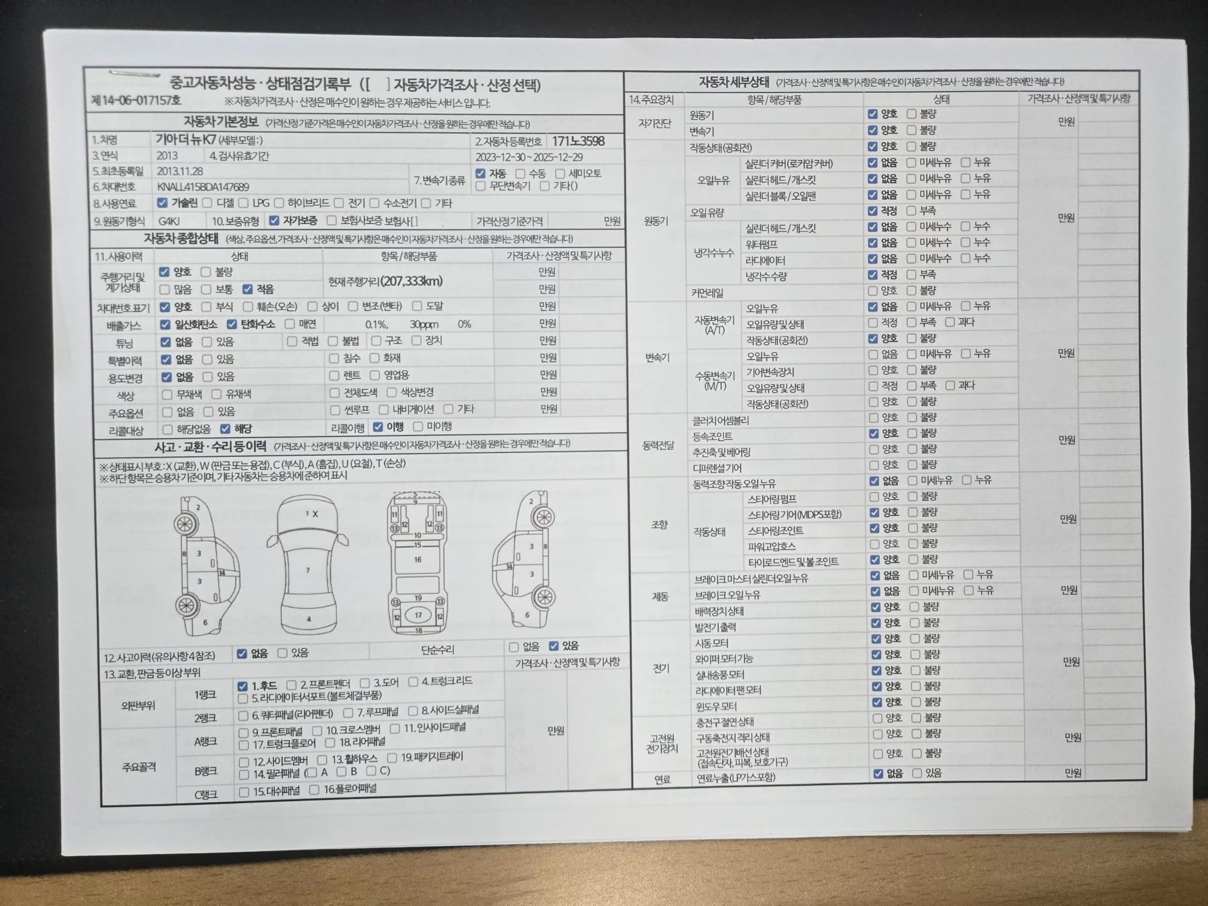The image size is (1208, 906).
Task: Select the 내비게이션 option checkbox
Action: pyautogui.click(x=384, y=410)
